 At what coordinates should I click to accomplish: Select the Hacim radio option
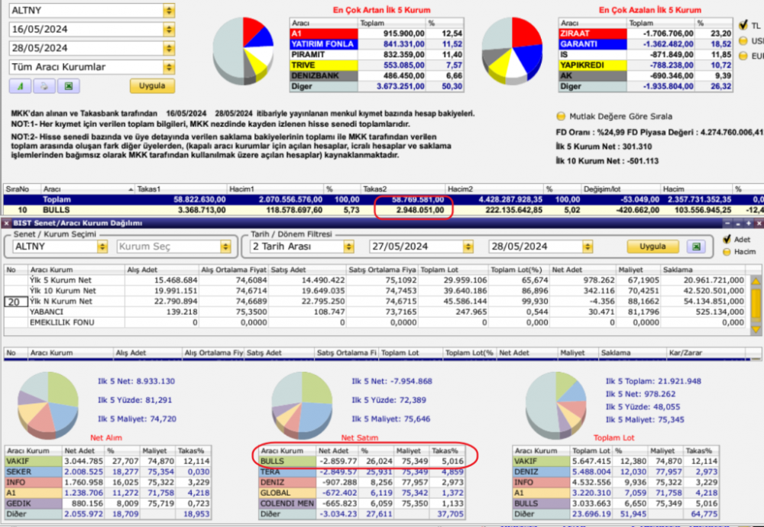coord(727,252)
